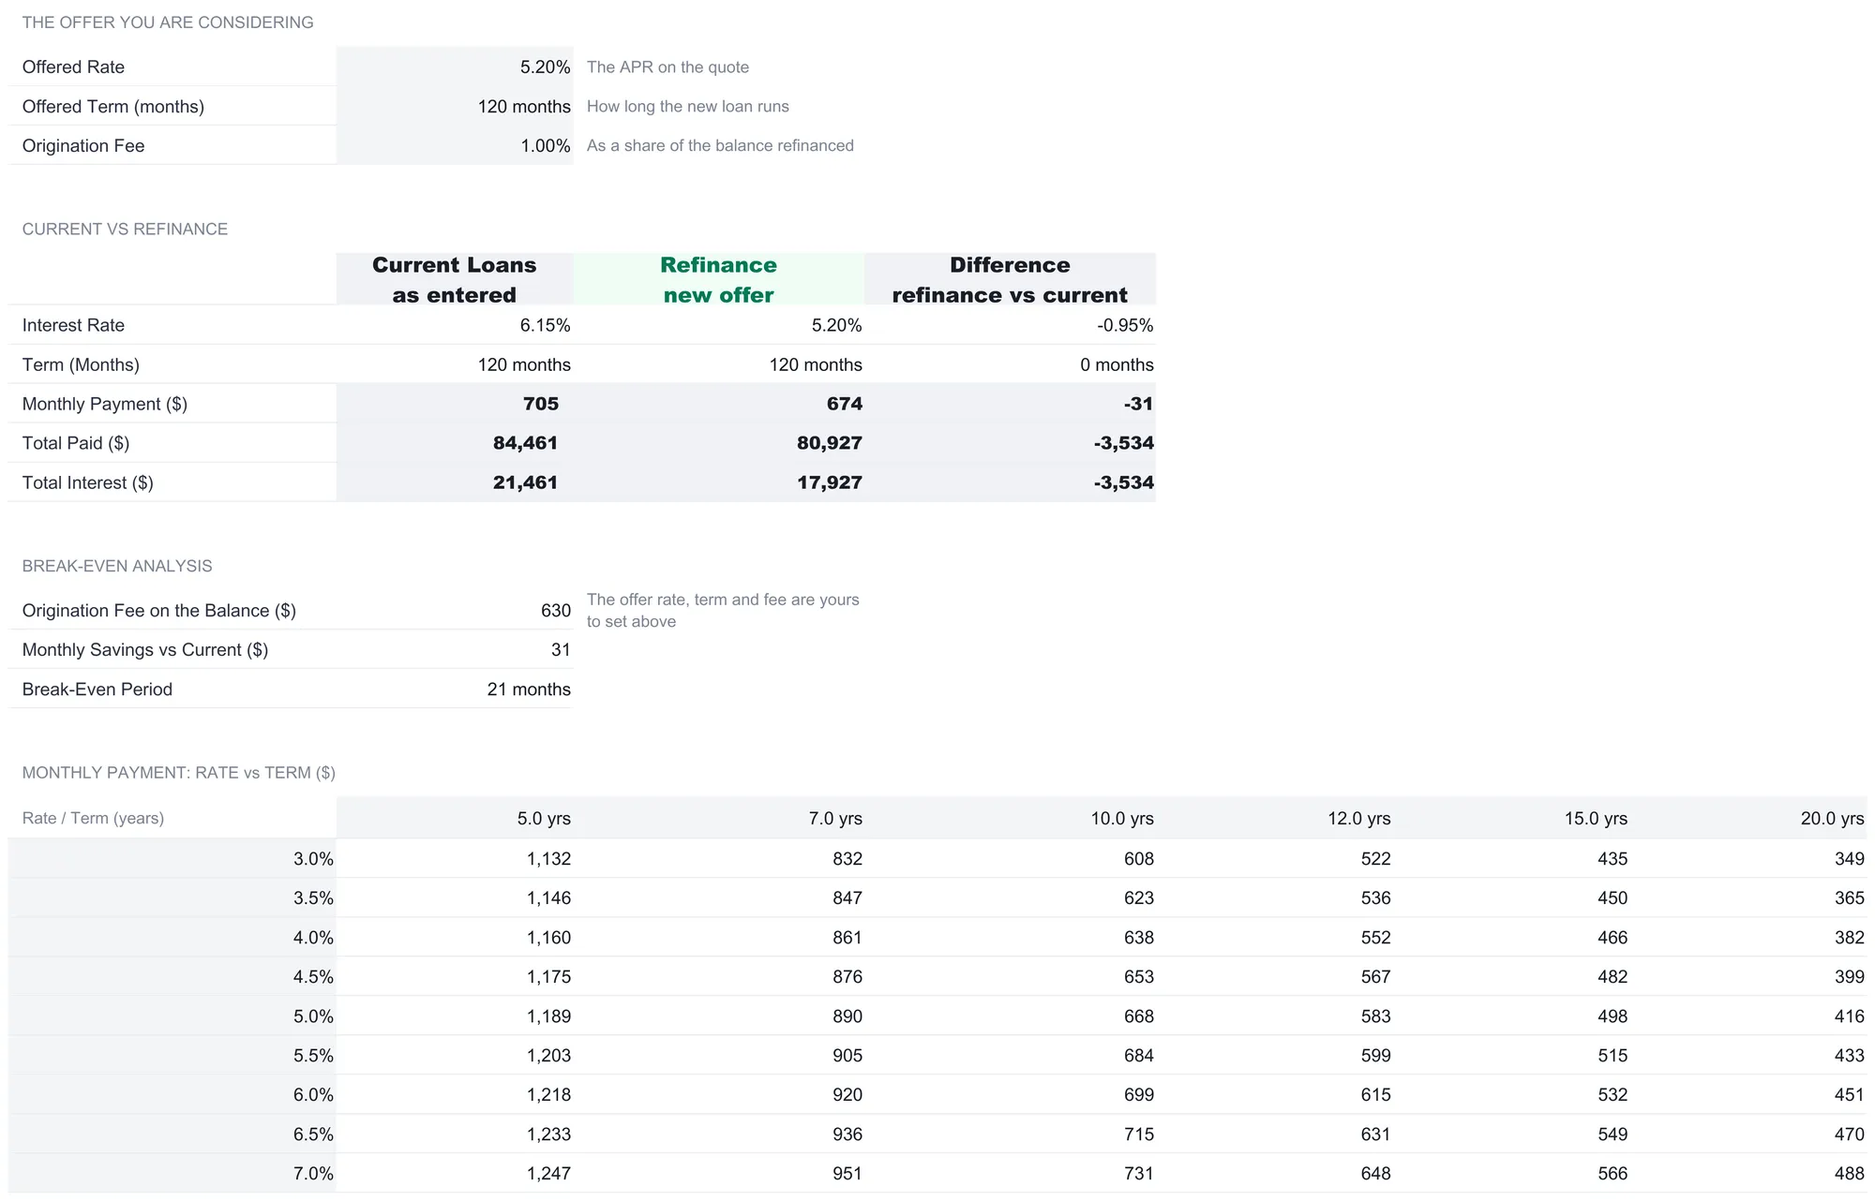Click the '5.0 yrs' column header

tap(455, 818)
